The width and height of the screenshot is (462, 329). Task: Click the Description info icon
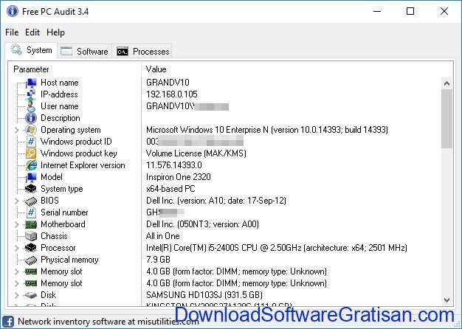(x=31, y=118)
